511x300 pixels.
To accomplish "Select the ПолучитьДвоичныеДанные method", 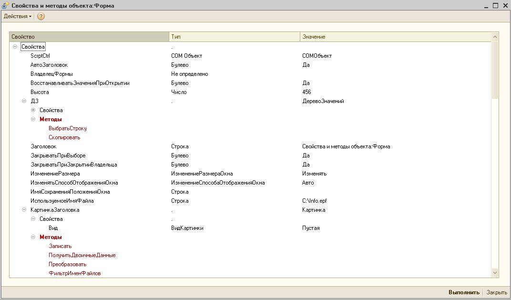I will click(82, 255).
